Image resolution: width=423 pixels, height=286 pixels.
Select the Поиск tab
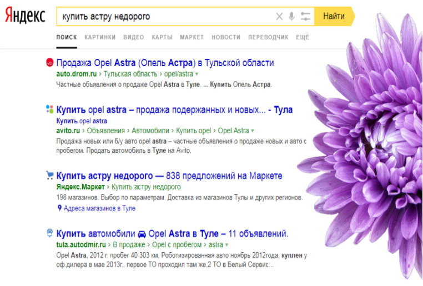(67, 37)
